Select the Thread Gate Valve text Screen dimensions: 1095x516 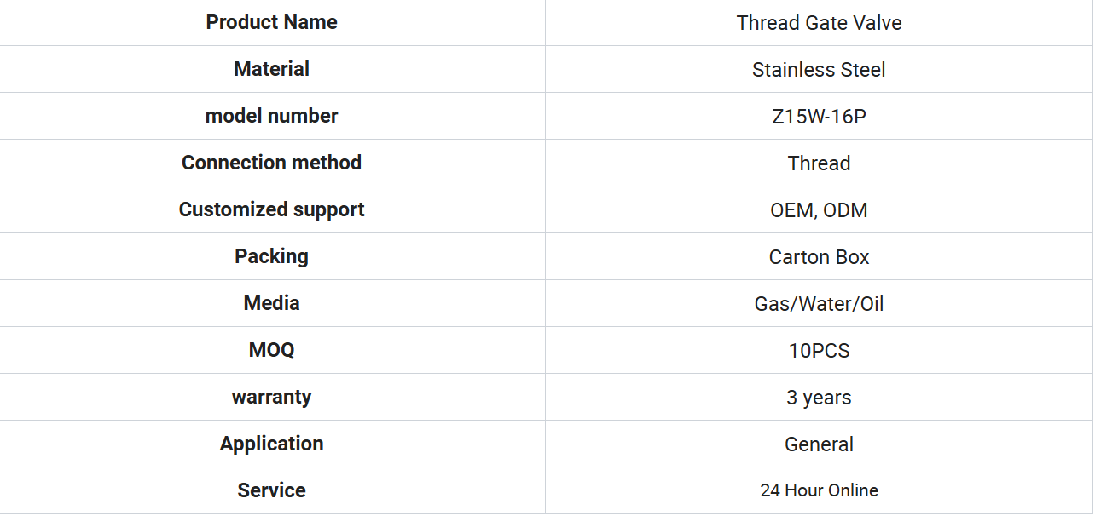tap(819, 23)
